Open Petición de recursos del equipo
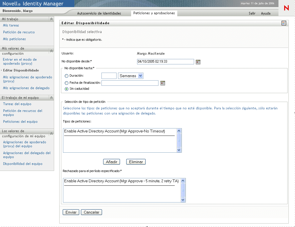 pyautogui.click(x=23, y=113)
